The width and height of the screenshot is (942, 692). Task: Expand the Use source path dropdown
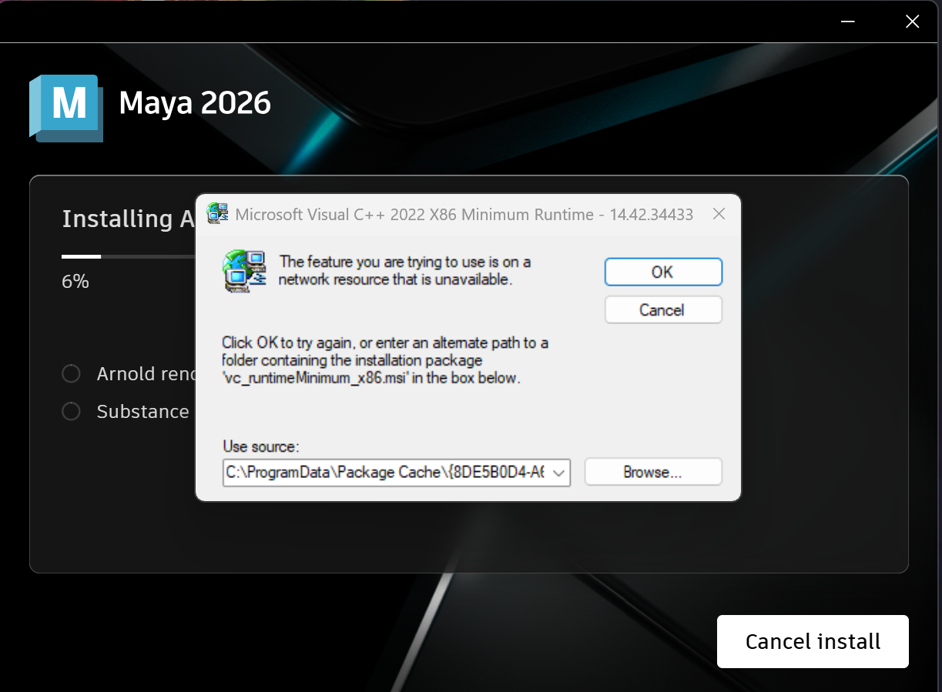pyautogui.click(x=560, y=473)
